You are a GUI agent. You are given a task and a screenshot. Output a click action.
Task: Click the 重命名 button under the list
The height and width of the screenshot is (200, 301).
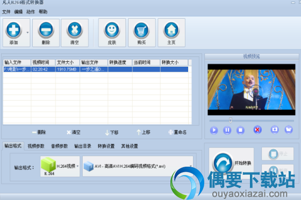coord(177,132)
